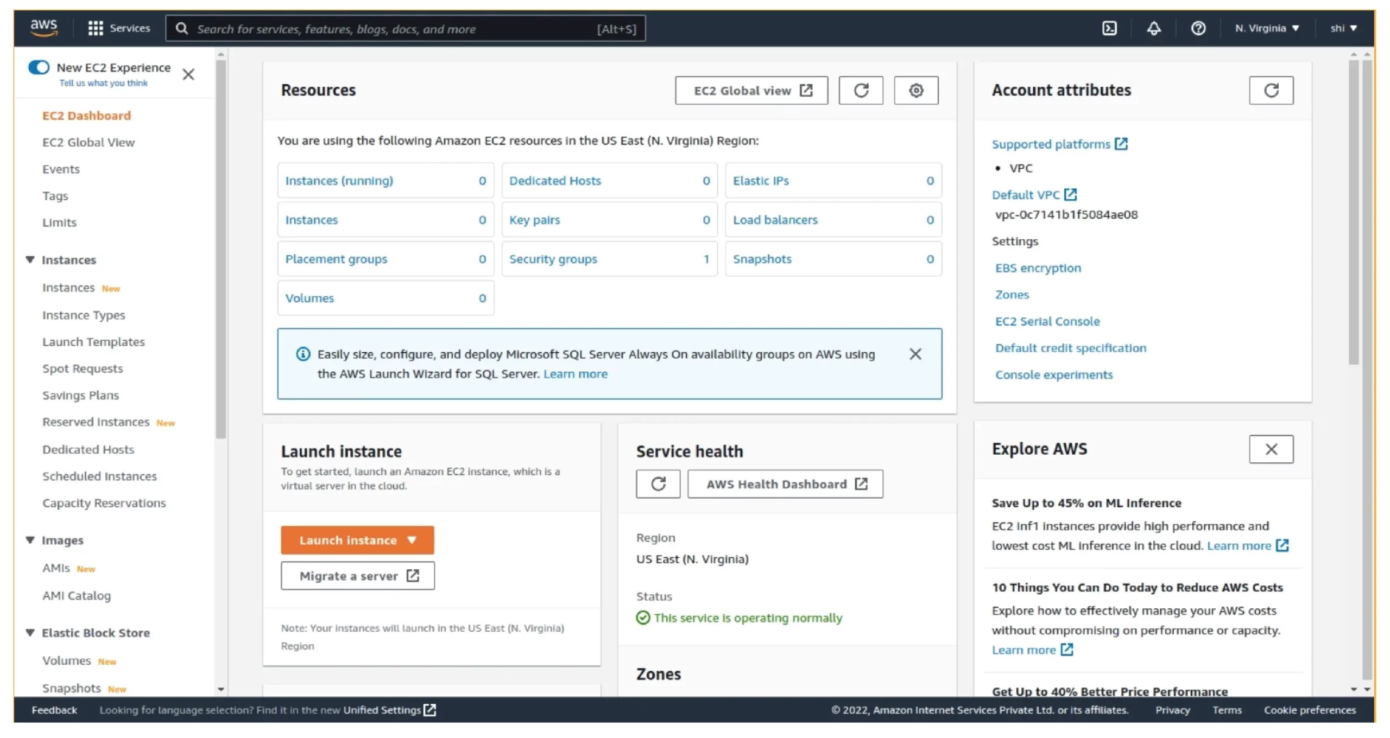Open the N. Virginia region dropdown
The image size is (1390, 738).
coord(1266,28)
